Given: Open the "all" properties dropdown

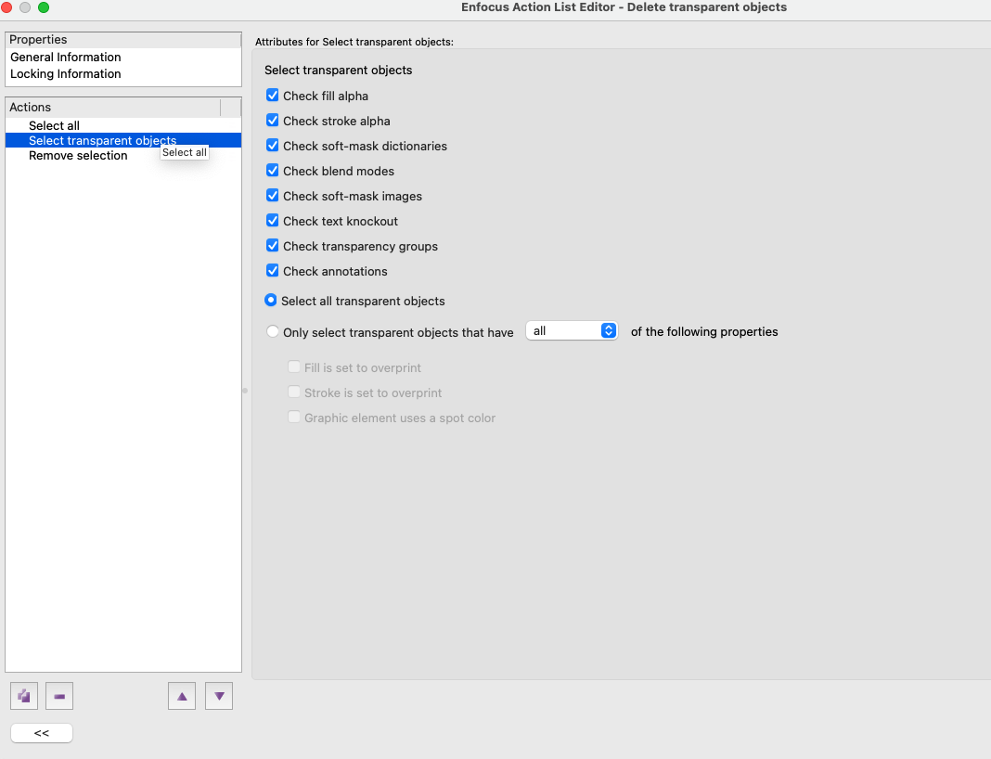Looking at the screenshot, I should [572, 331].
